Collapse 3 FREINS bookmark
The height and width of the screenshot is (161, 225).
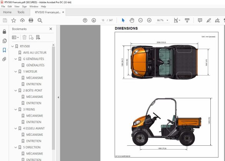16,109
